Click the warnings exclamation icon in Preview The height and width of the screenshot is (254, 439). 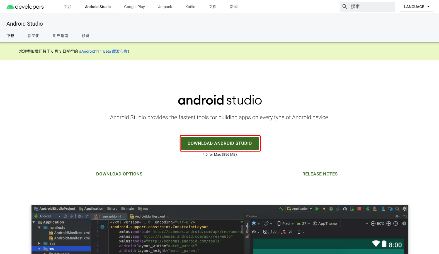point(404,224)
